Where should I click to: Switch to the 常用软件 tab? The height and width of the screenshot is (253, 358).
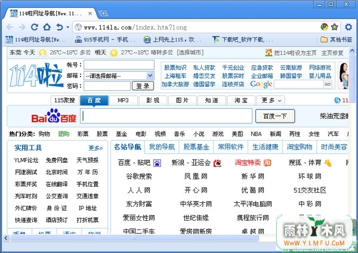point(231,147)
